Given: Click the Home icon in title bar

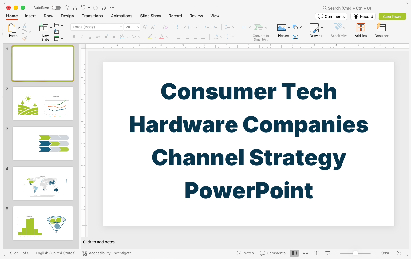Looking at the screenshot, I should tap(66, 8).
